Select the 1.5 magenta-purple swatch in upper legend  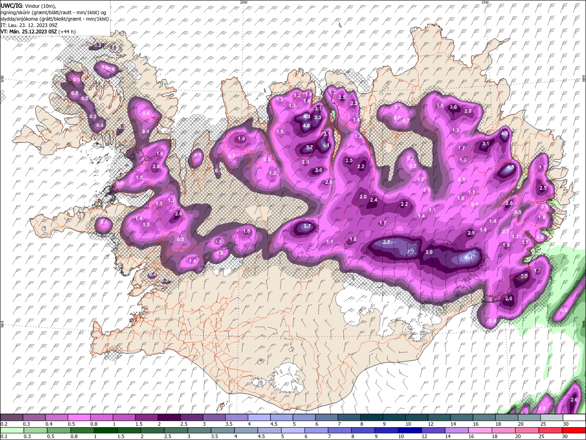147,418
